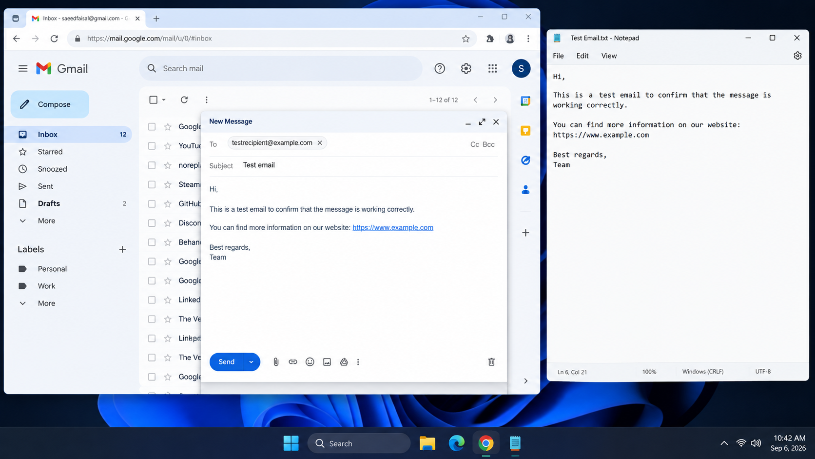
Task: Insert a link in the compose toolbar
Action: click(x=293, y=362)
